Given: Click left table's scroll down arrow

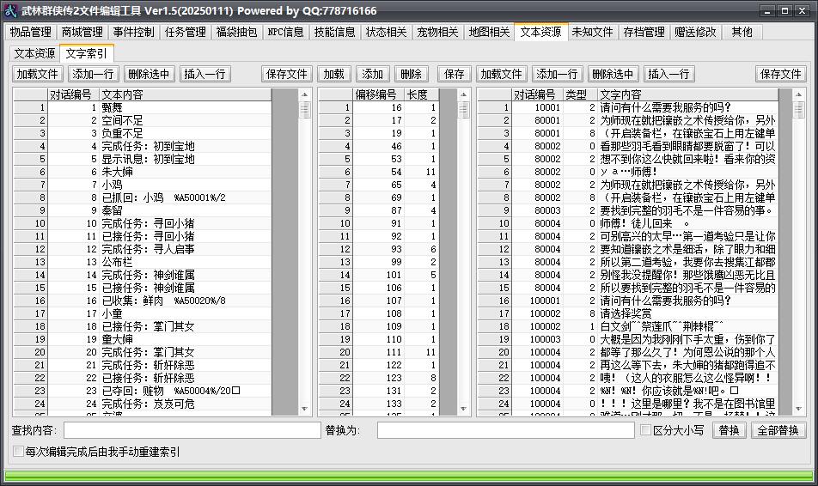Looking at the screenshot, I should [x=305, y=409].
